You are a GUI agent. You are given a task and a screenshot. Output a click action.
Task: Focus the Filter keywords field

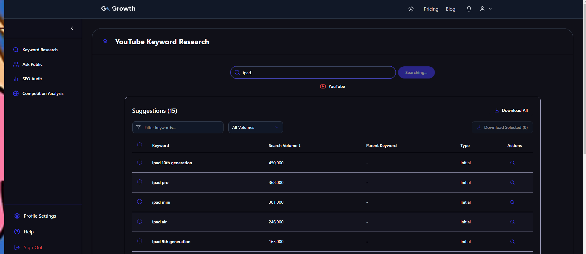pyautogui.click(x=178, y=127)
